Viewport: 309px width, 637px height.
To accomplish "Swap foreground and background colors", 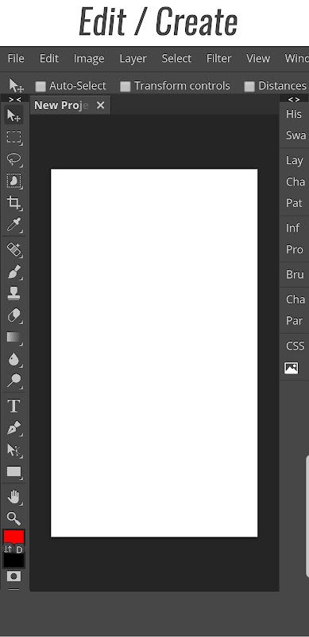I will click(x=8, y=549).
